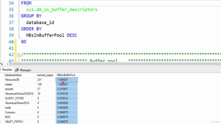The width and height of the screenshot is (221, 124).
Task: Click the BDD cell
Action: [19, 117]
